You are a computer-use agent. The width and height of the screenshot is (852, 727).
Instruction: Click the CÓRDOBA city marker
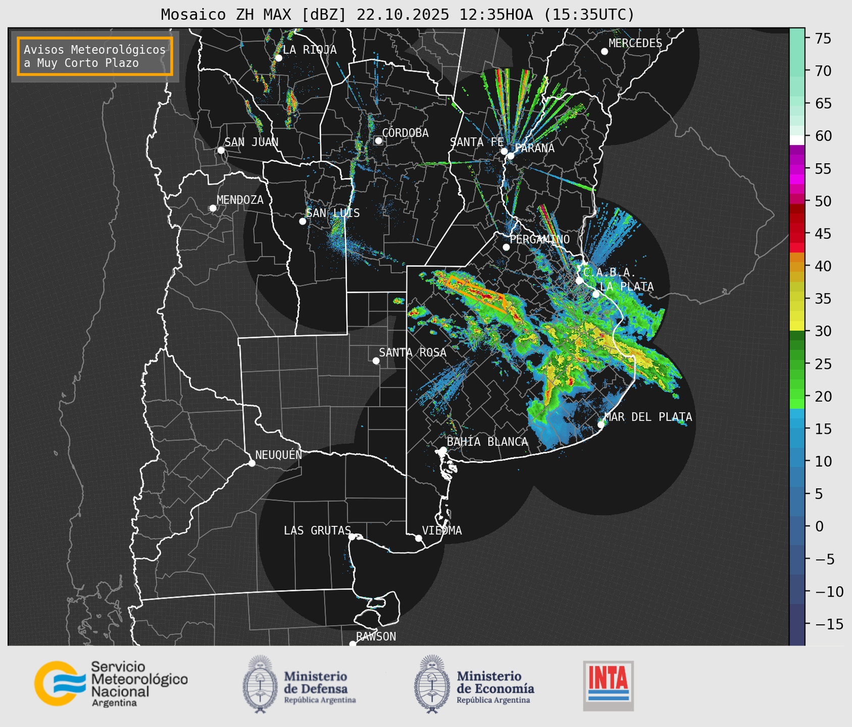(378, 141)
